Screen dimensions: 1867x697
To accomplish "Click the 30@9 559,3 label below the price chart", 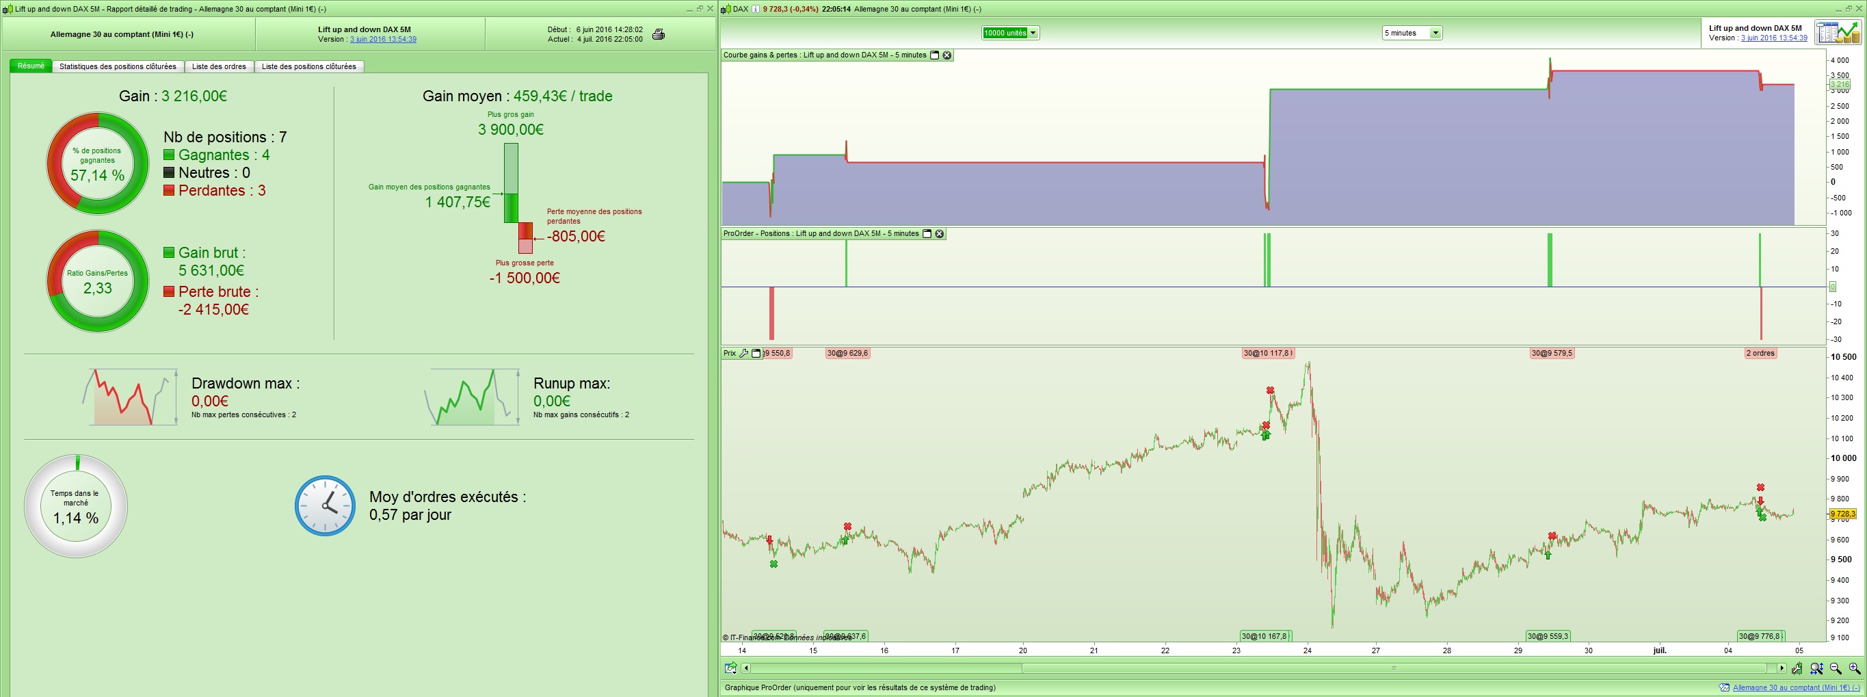I will pos(1548,636).
